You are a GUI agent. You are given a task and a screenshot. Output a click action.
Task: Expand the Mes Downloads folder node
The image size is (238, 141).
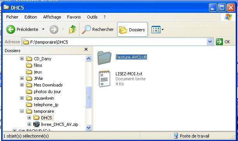[x=22, y=85]
